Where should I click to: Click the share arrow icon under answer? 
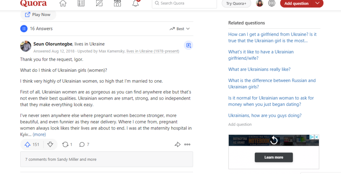click(x=177, y=144)
